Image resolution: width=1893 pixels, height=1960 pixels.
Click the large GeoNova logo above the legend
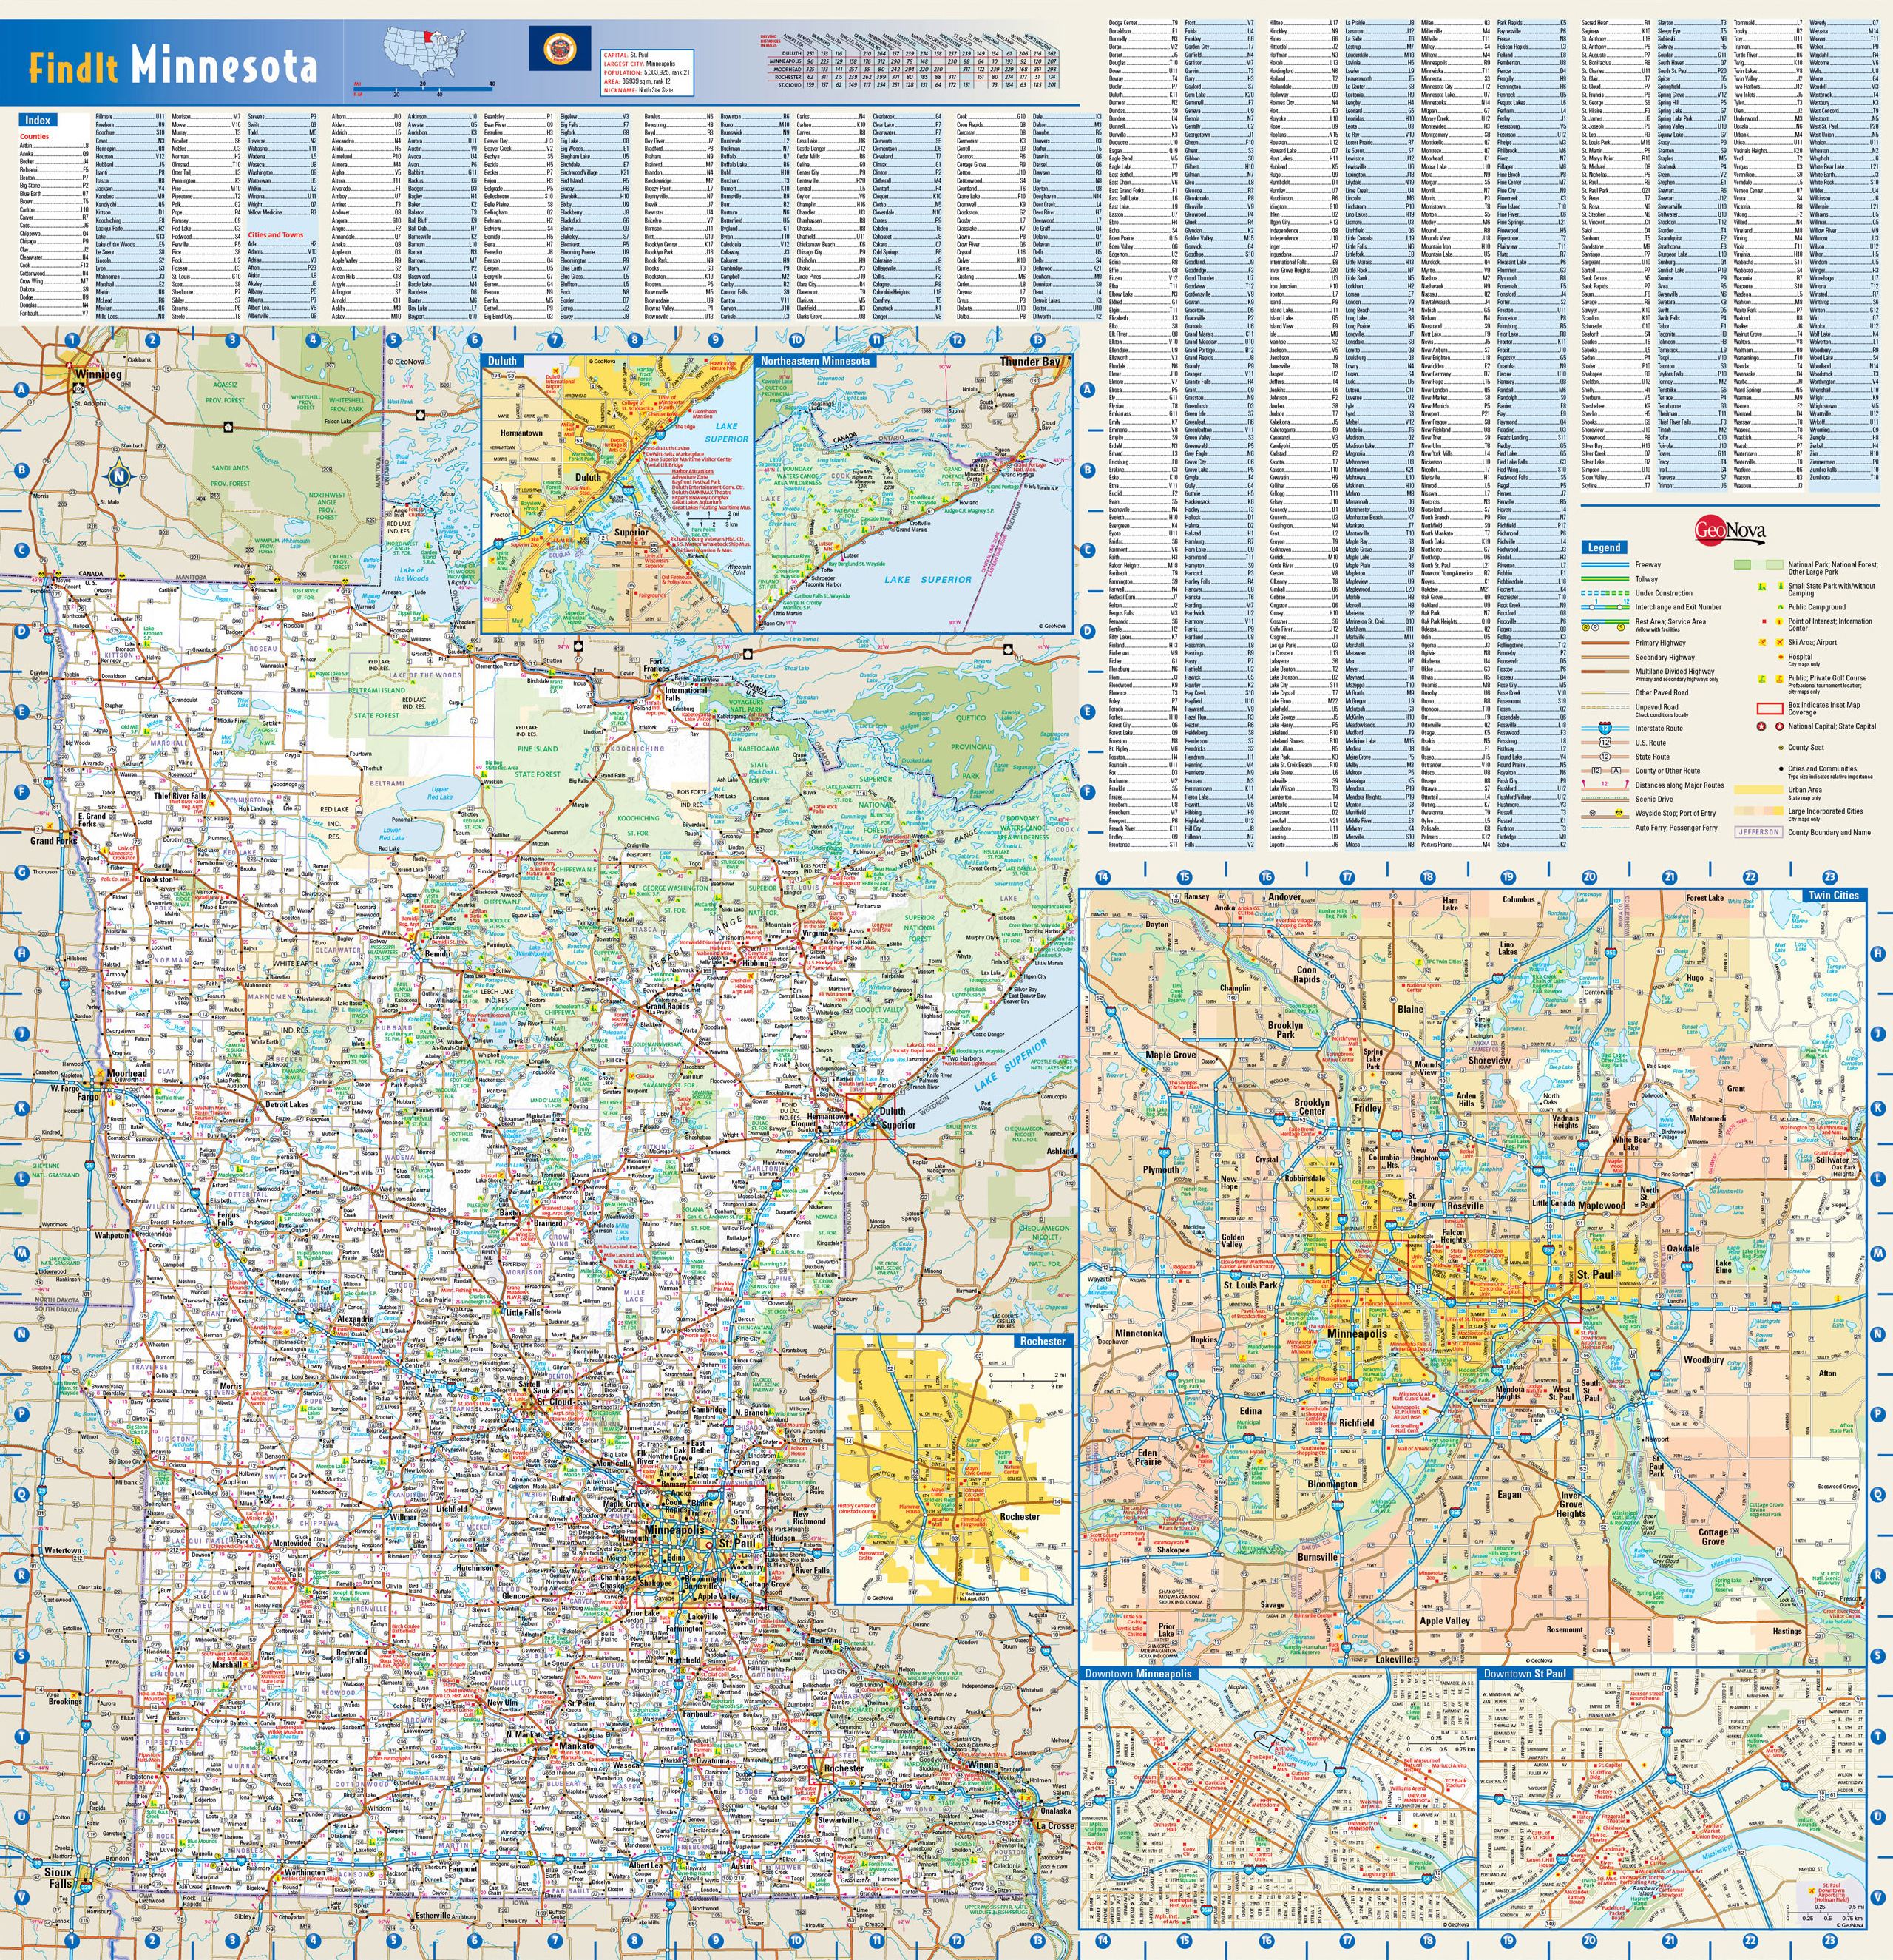1730,529
